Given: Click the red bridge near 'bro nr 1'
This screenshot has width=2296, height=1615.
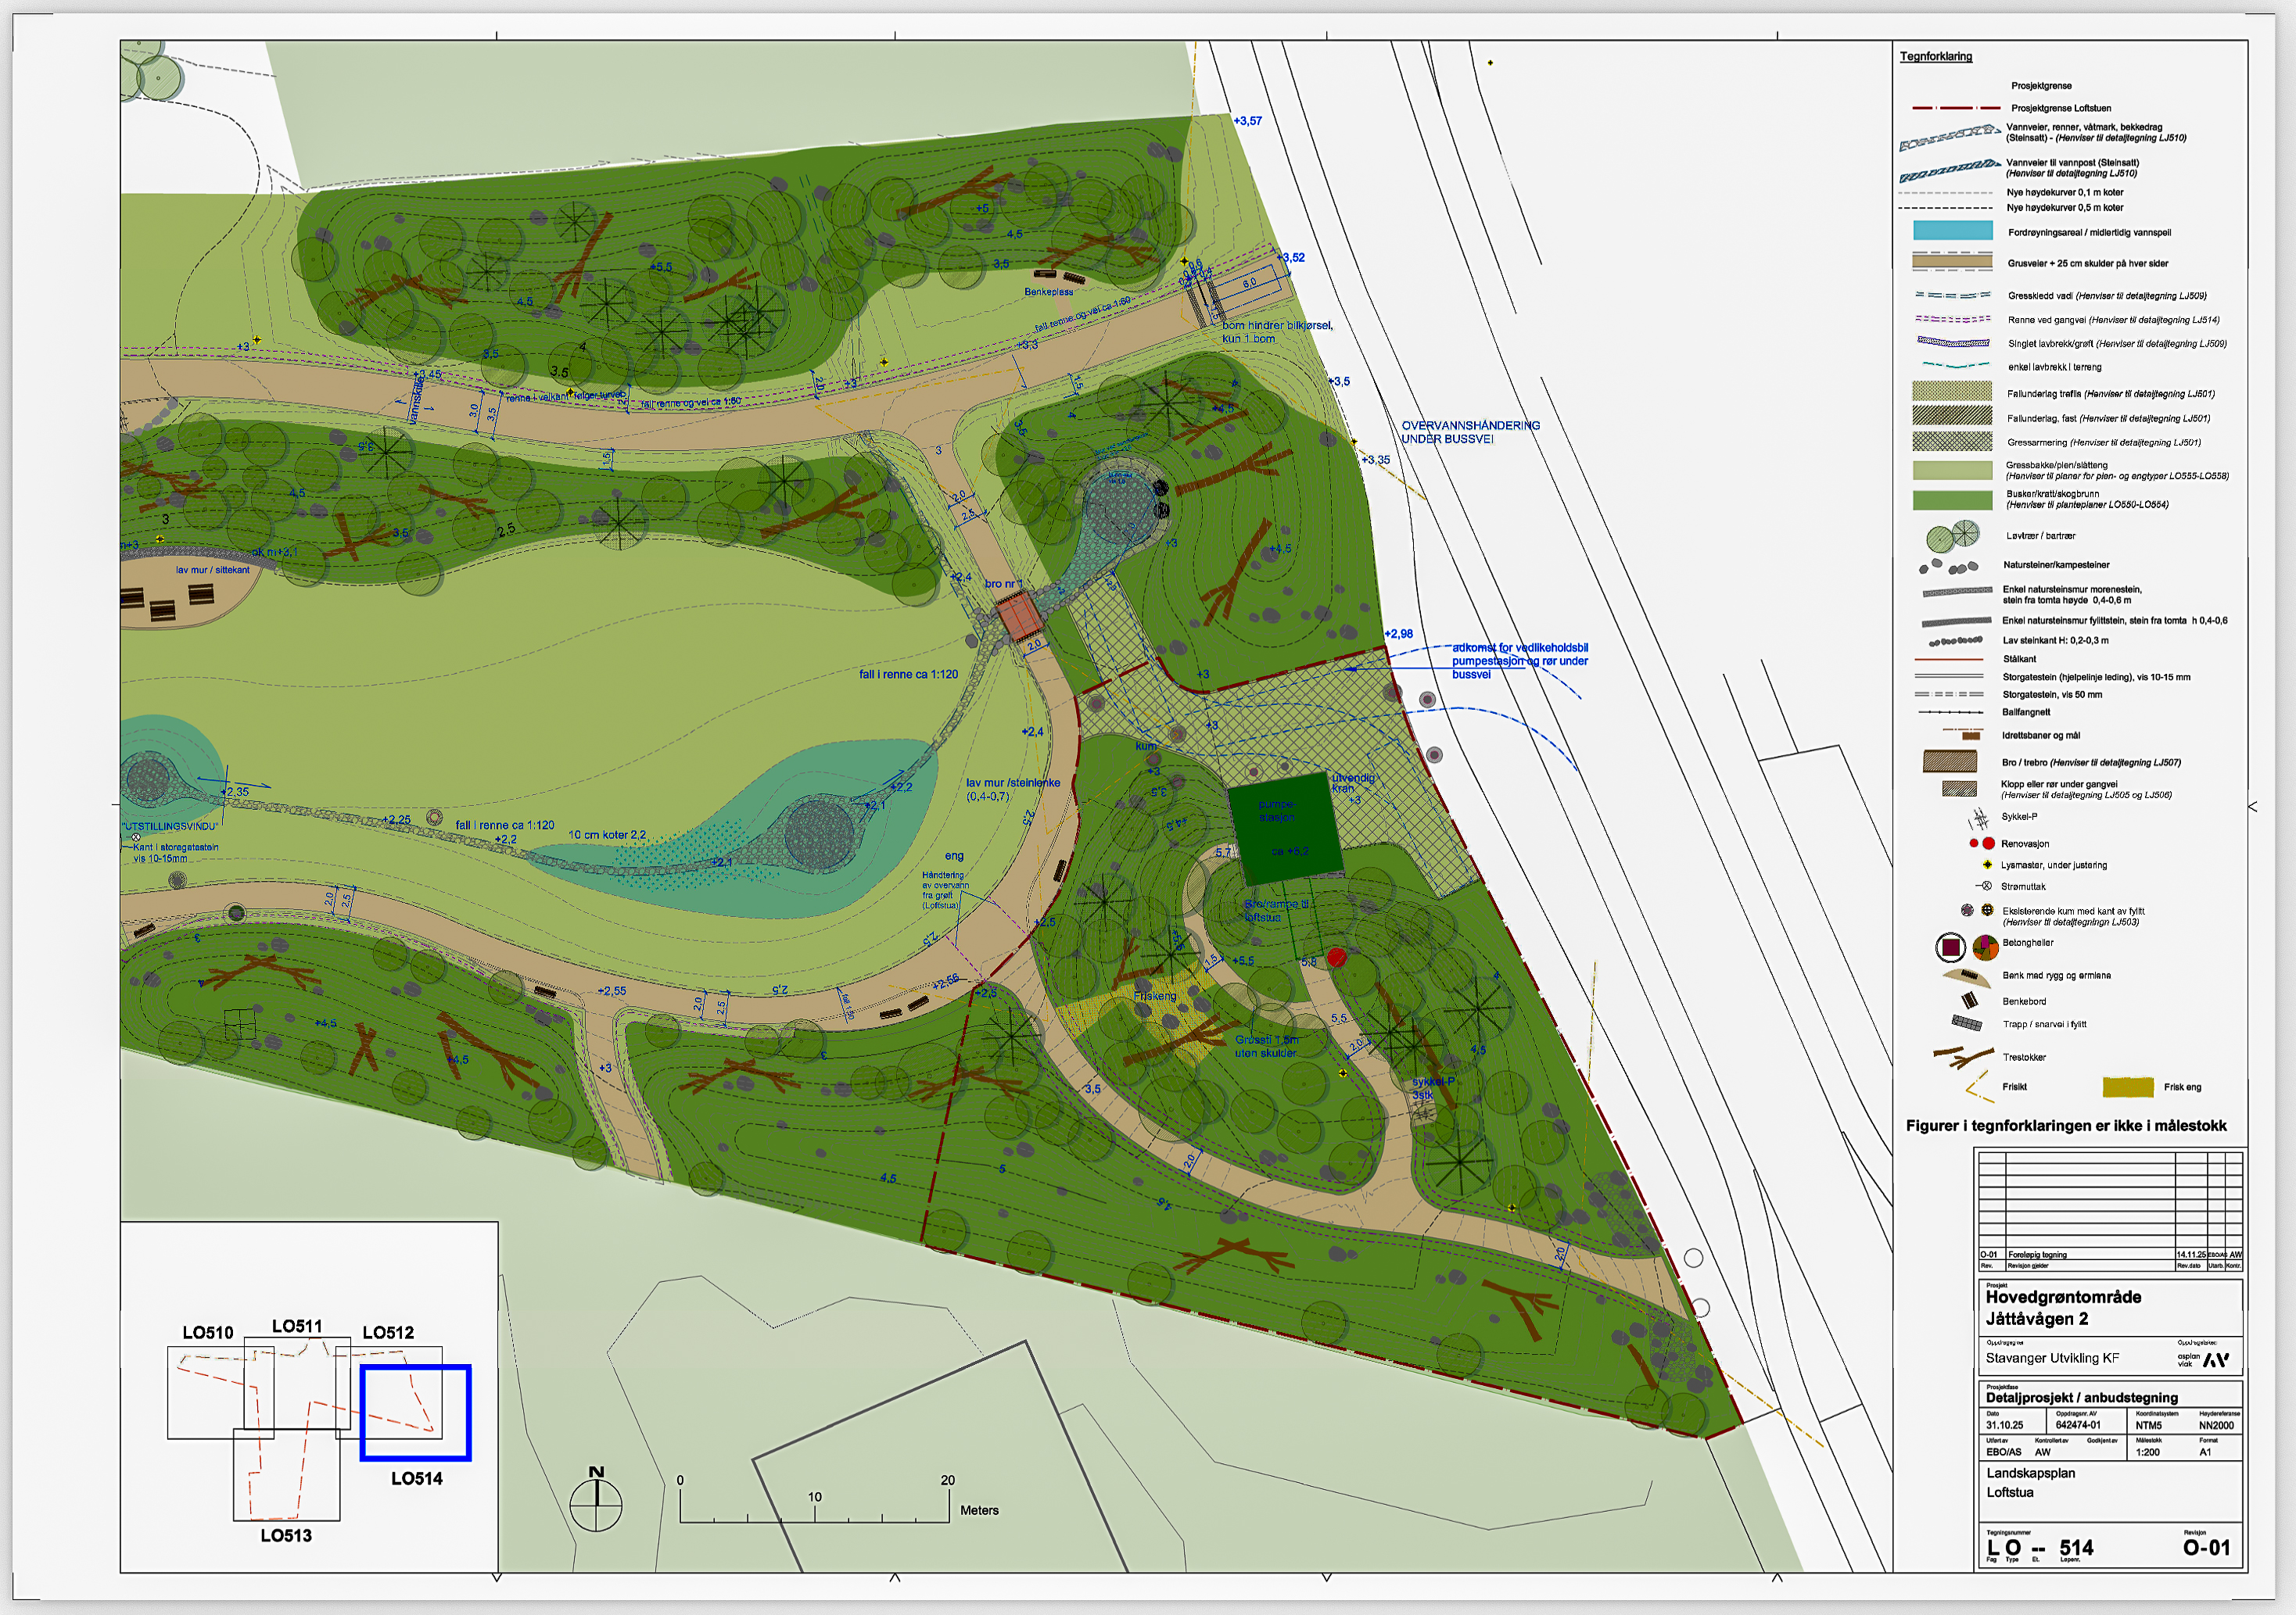Looking at the screenshot, I should coord(1020,617).
